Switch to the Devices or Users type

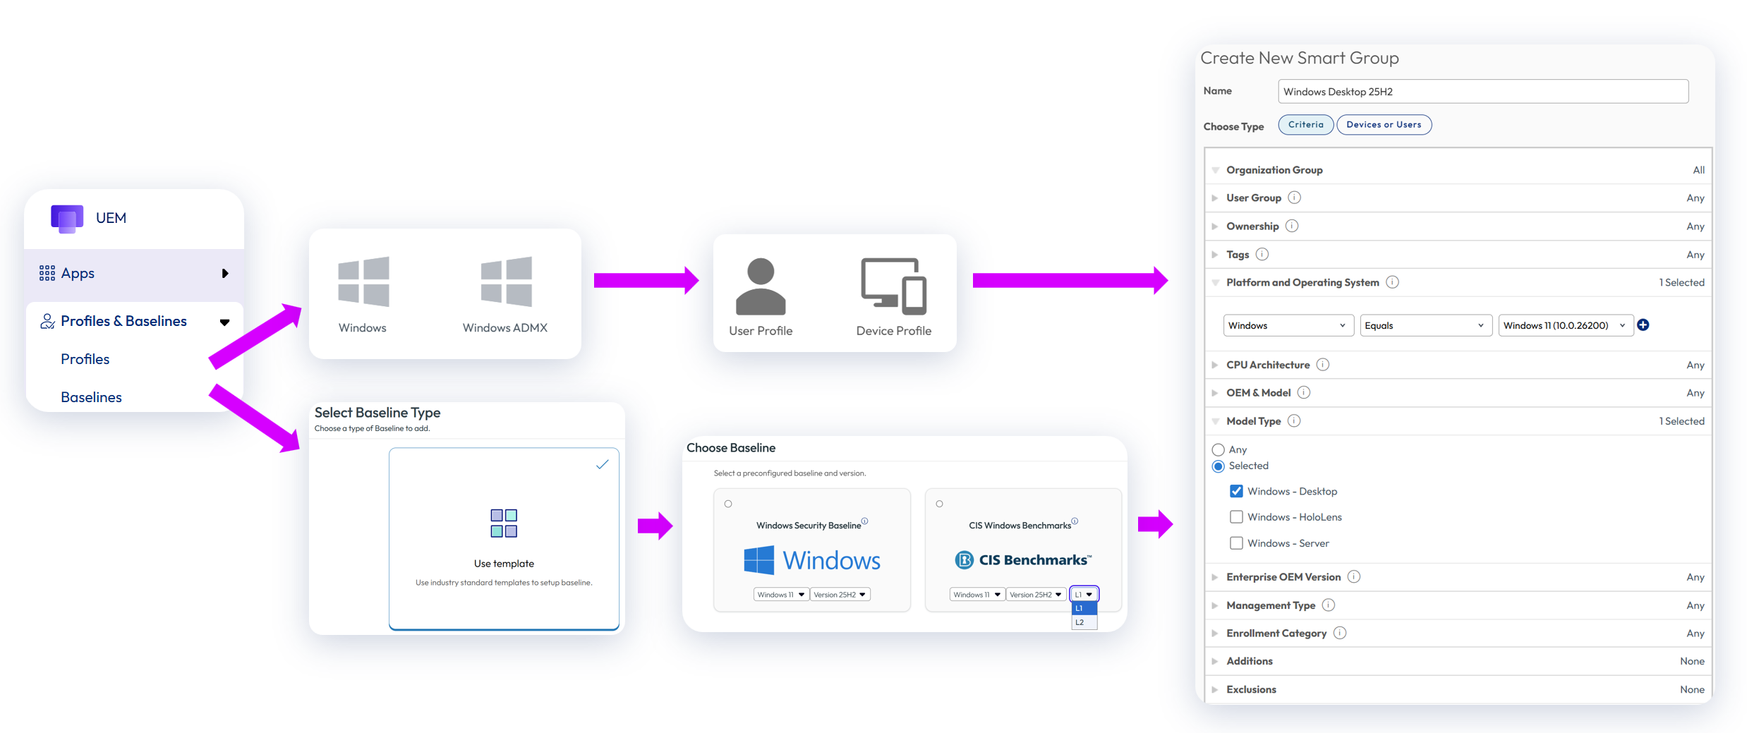(1383, 125)
